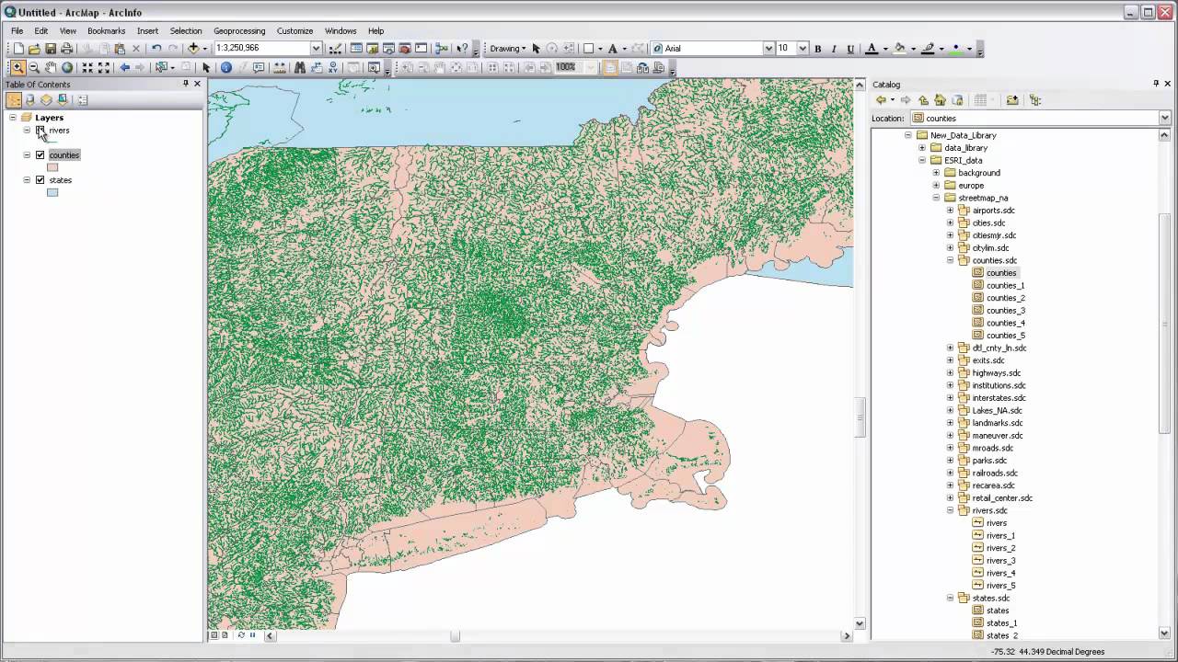1178x662 pixels.
Task: Open the Editor Toolbar icon
Action: point(336,48)
